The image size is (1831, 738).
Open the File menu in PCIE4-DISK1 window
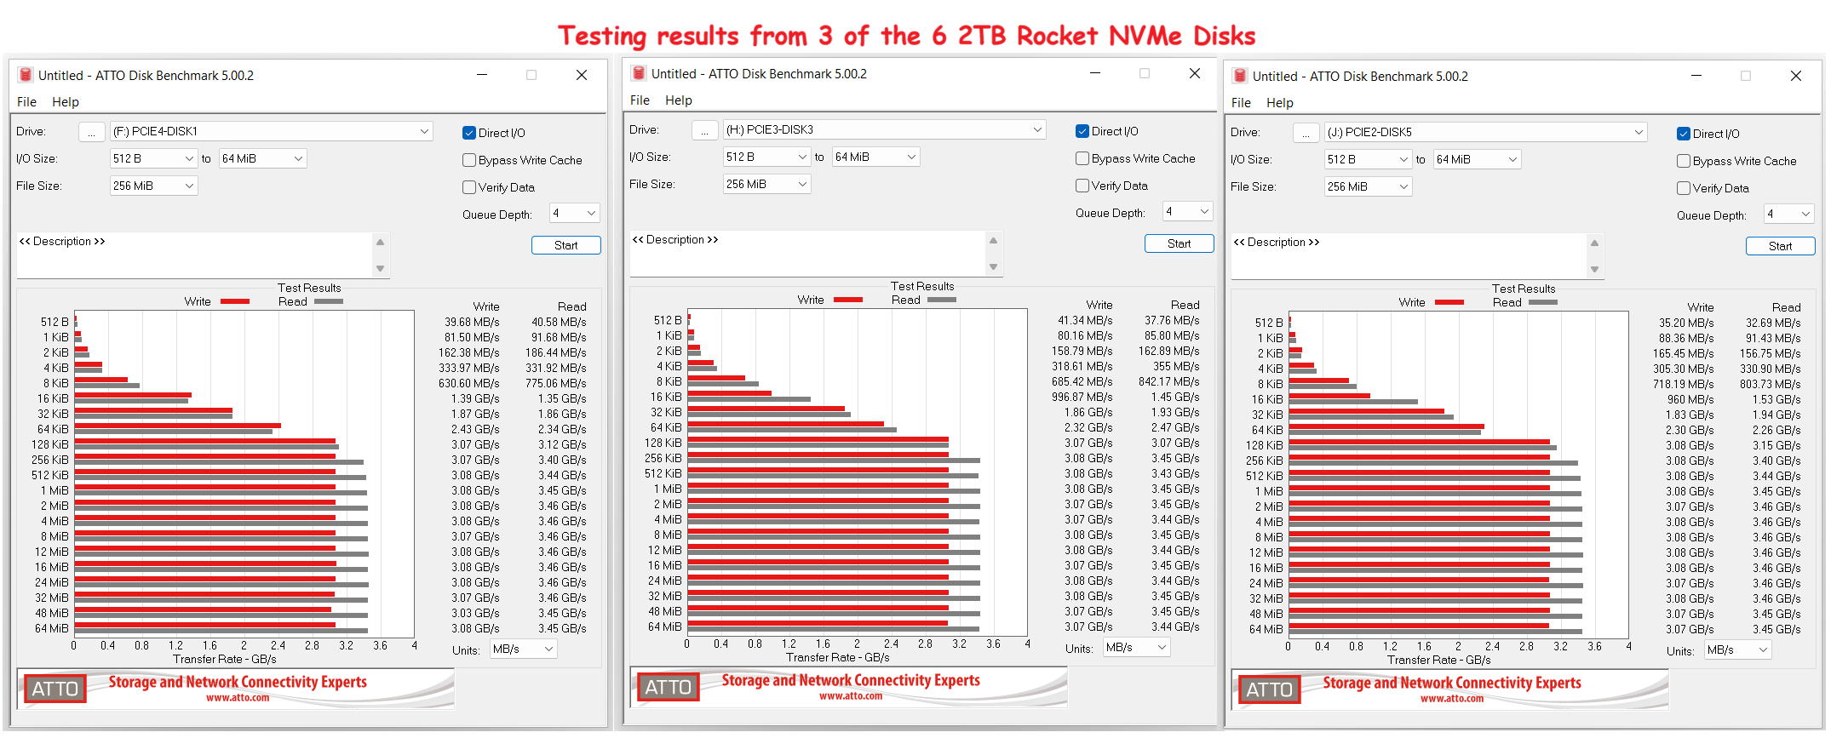coord(26,101)
